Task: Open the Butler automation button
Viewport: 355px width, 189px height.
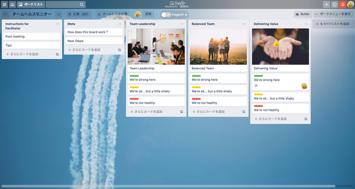Action: pos(302,14)
